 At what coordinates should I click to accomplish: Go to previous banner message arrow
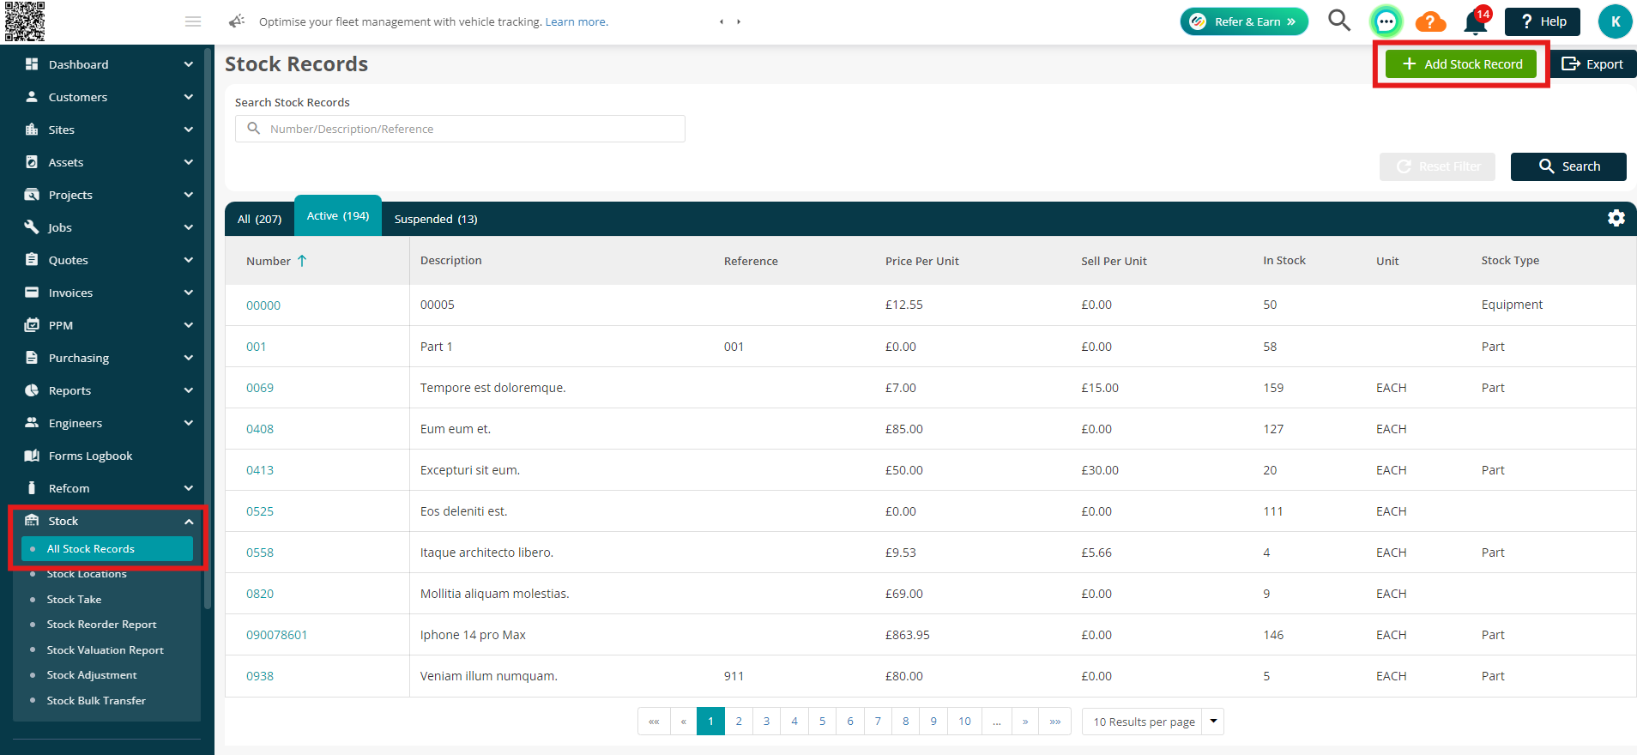click(722, 21)
